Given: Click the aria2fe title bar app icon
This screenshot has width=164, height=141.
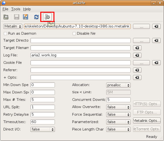Looking at the screenshot, I should pyautogui.click(x=4, y=3).
